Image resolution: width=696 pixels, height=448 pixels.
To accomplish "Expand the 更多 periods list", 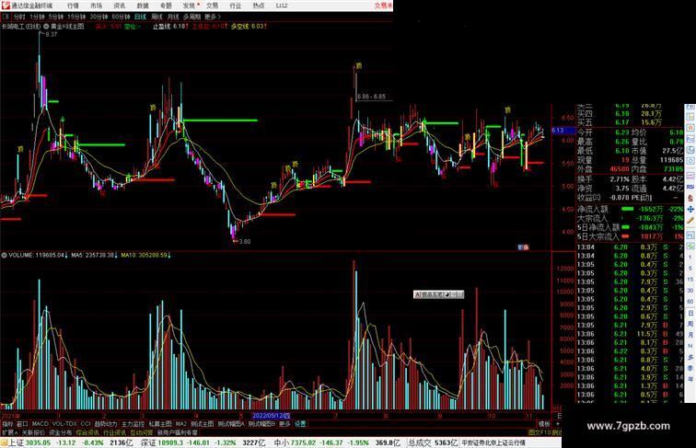I will [212, 17].
